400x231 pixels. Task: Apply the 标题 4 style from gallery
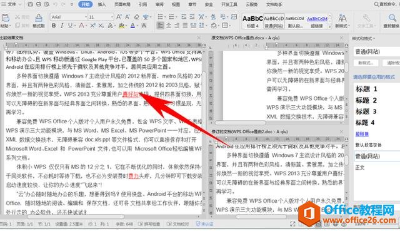(252, 21)
